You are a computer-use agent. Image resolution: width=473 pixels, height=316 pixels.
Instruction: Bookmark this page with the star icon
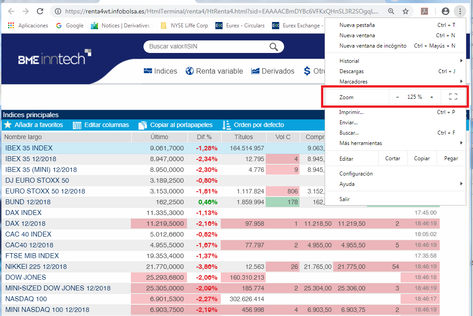pyautogui.click(x=406, y=12)
